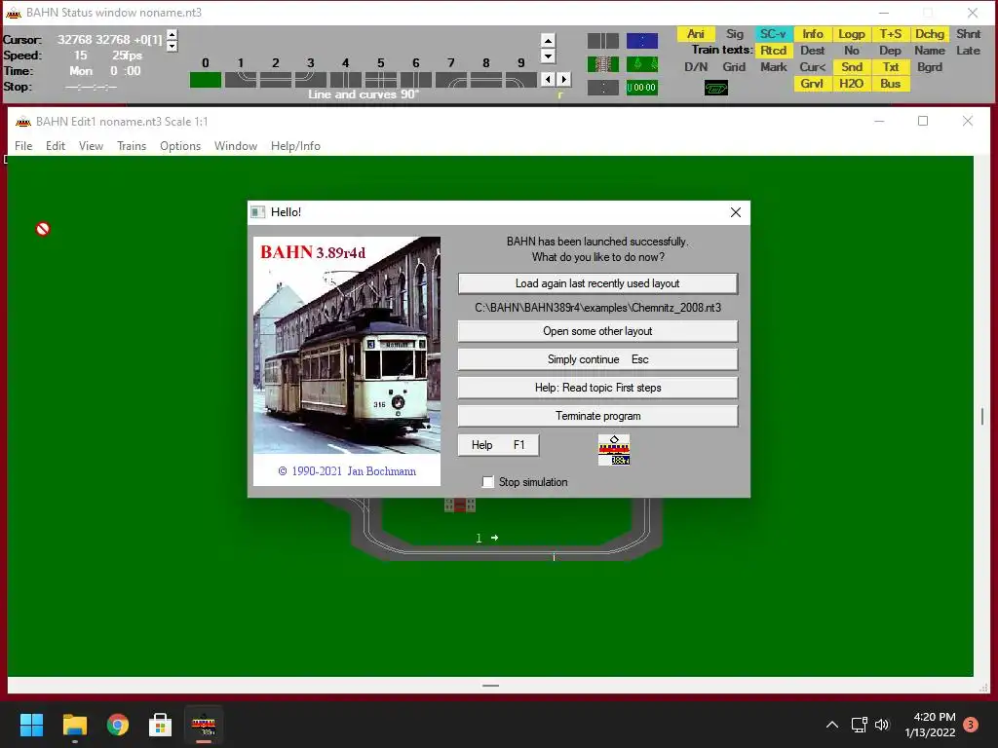Toggle the D/N day-night option
Viewport: 998px width, 748px height.
click(x=696, y=67)
